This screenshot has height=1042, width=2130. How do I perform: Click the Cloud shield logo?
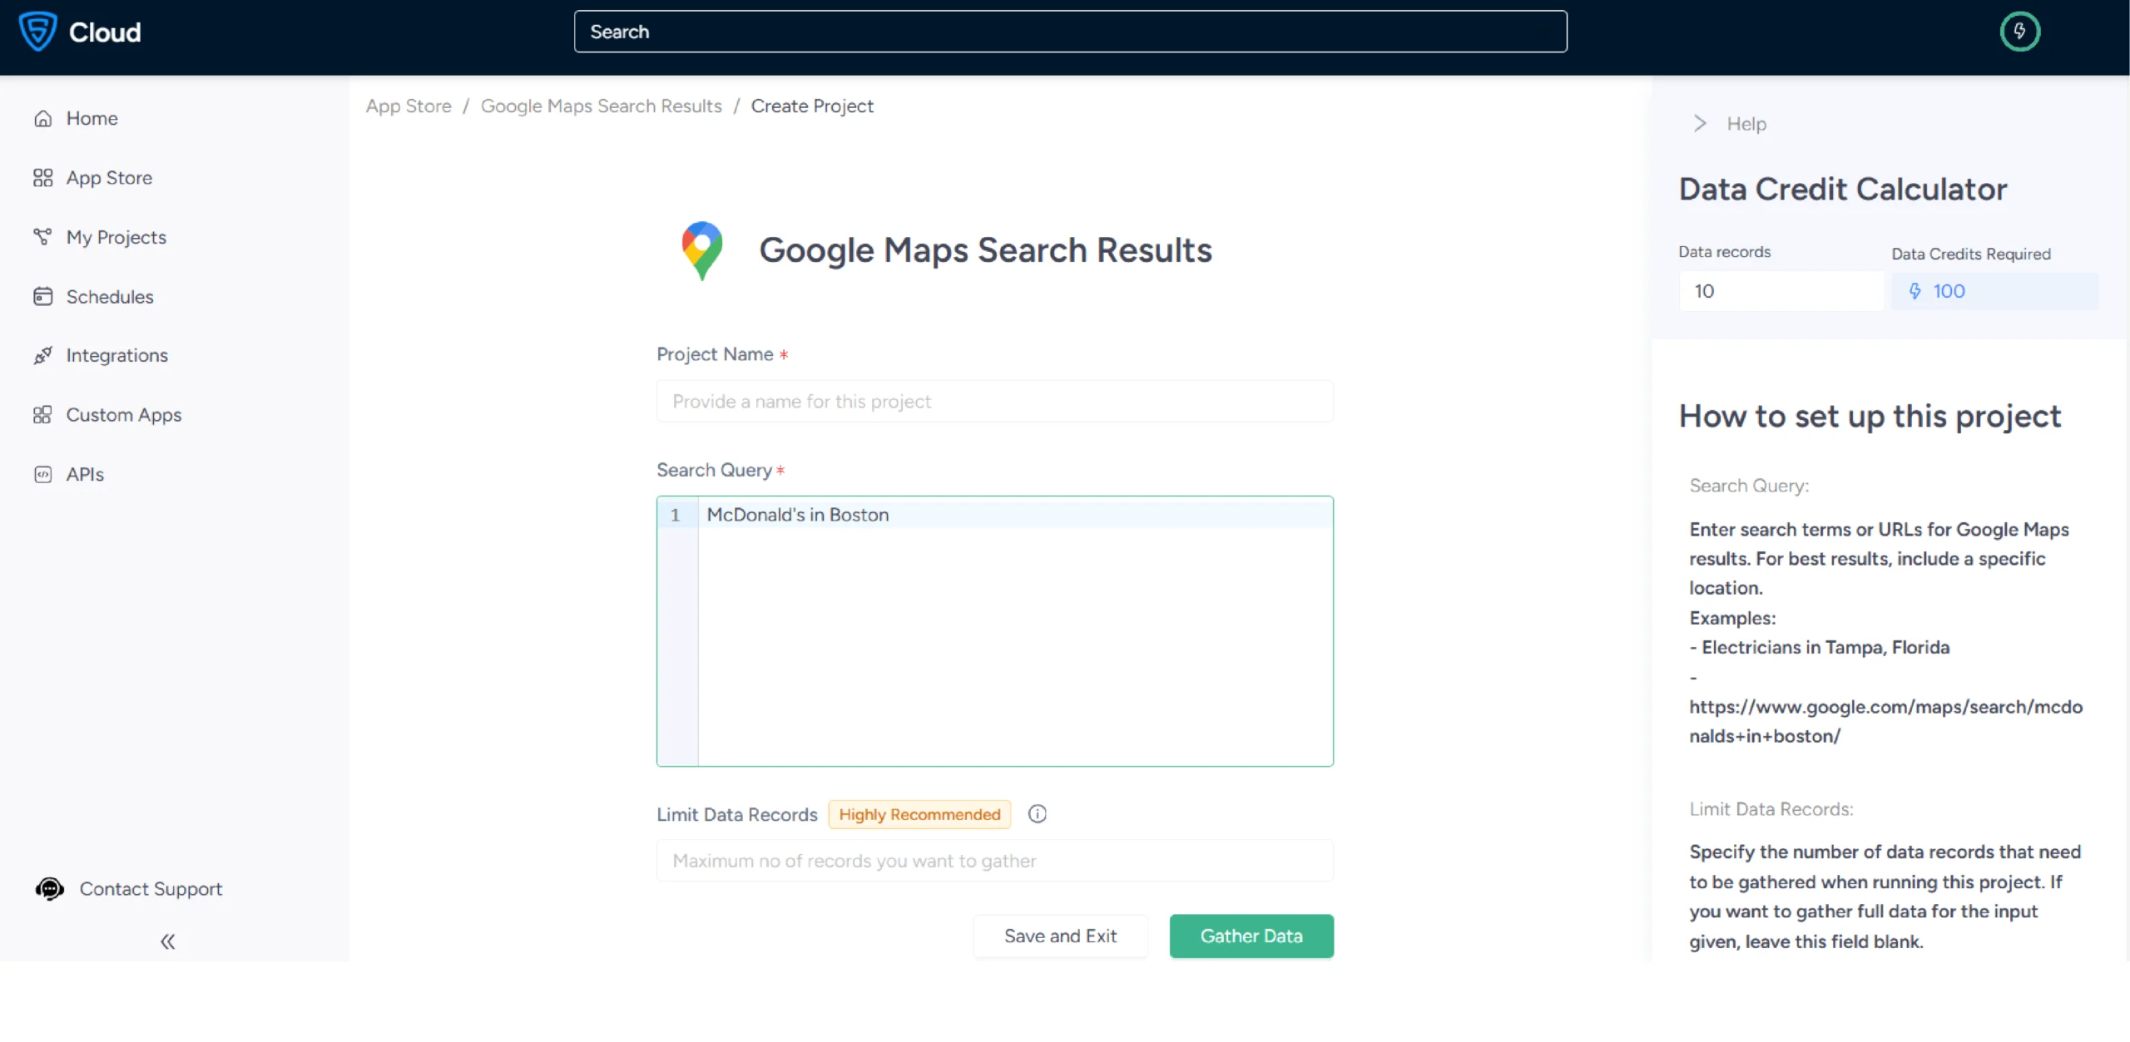(37, 32)
